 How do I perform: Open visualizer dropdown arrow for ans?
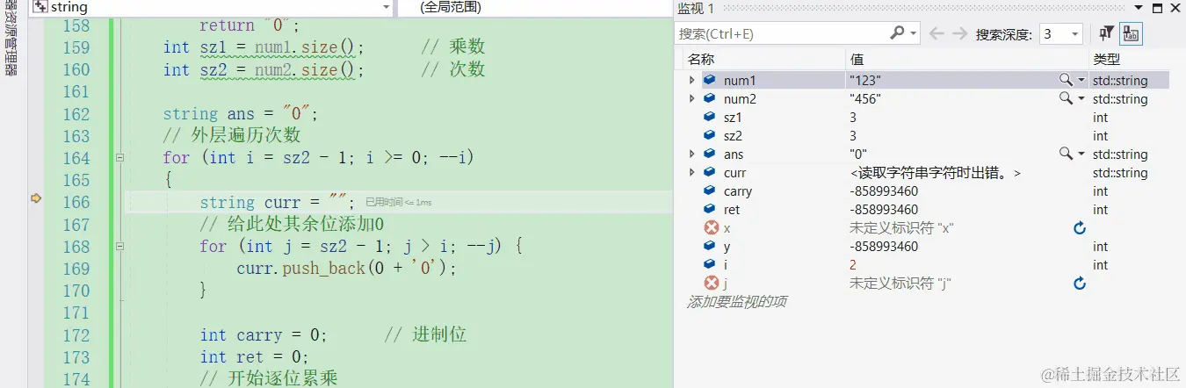point(1081,154)
